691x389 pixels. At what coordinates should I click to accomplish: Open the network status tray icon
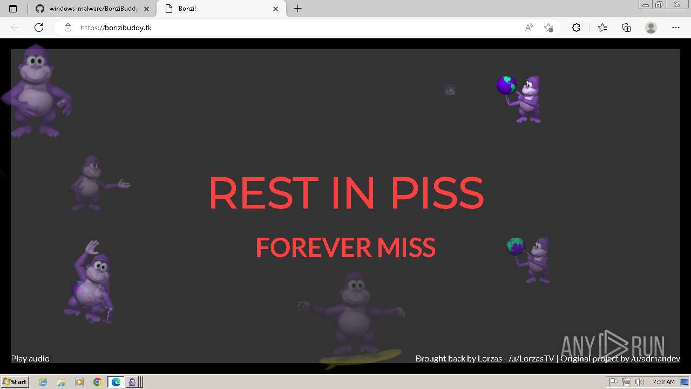(627, 382)
